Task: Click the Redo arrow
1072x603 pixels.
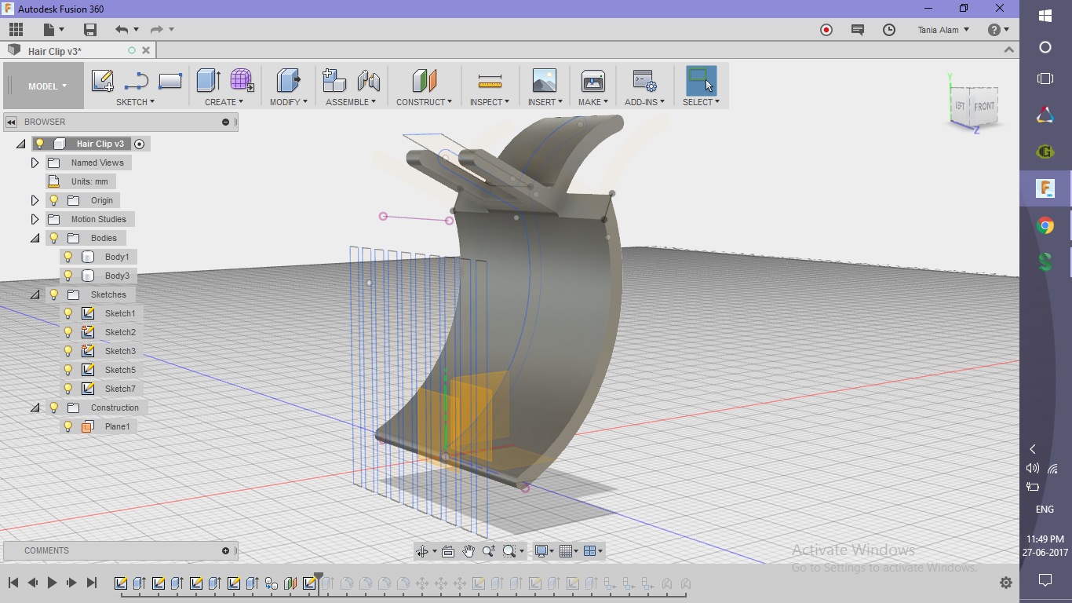Action: [156, 30]
